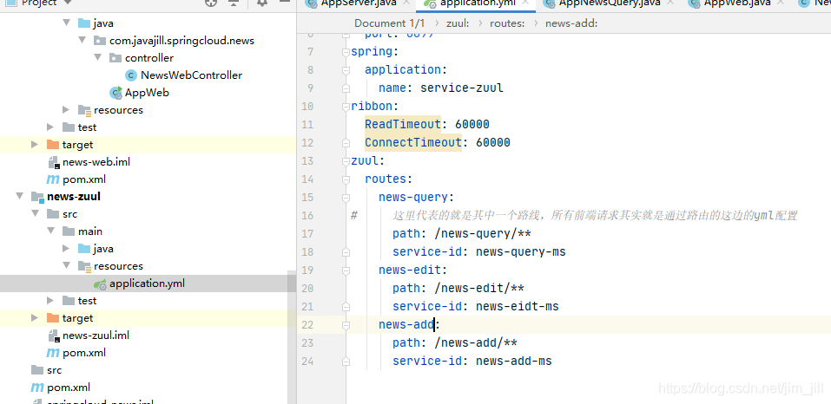The width and height of the screenshot is (831, 404).
Task: Hide the Project tool window
Action: coord(285,3)
